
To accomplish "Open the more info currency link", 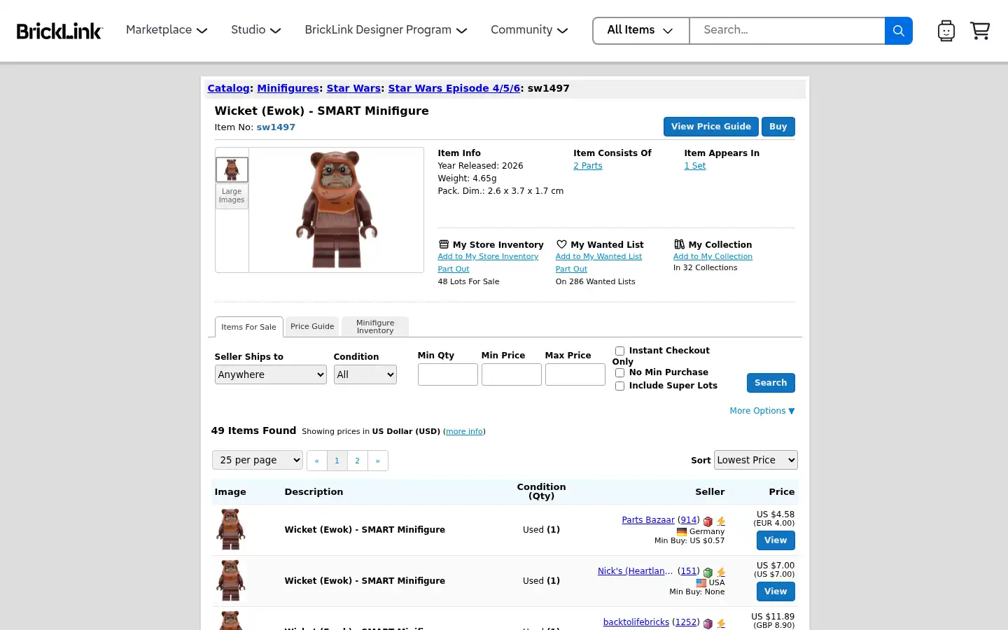I will click(x=465, y=432).
